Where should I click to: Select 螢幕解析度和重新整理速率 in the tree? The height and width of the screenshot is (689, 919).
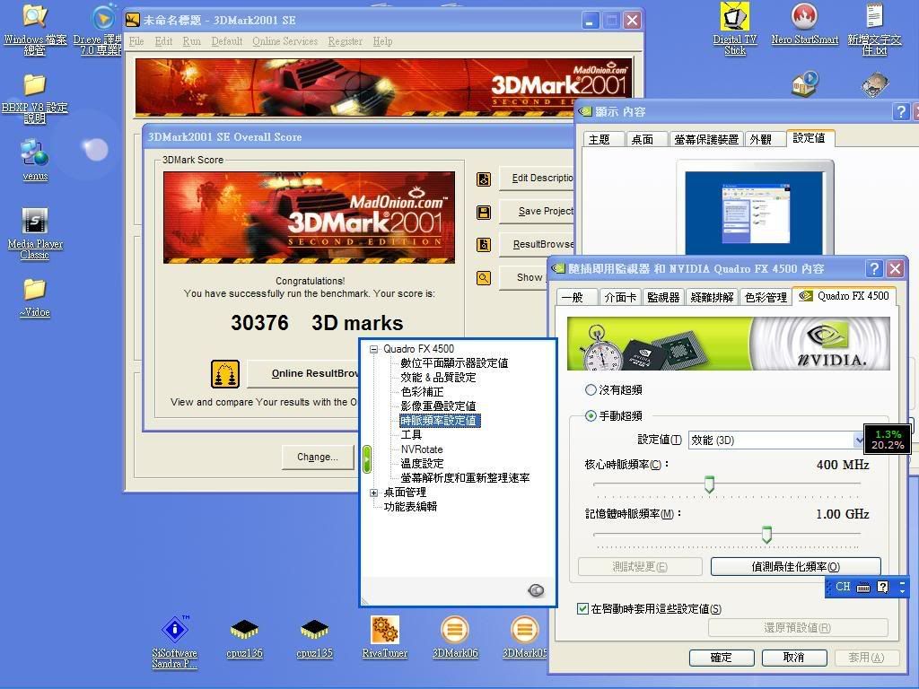click(x=465, y=478)
